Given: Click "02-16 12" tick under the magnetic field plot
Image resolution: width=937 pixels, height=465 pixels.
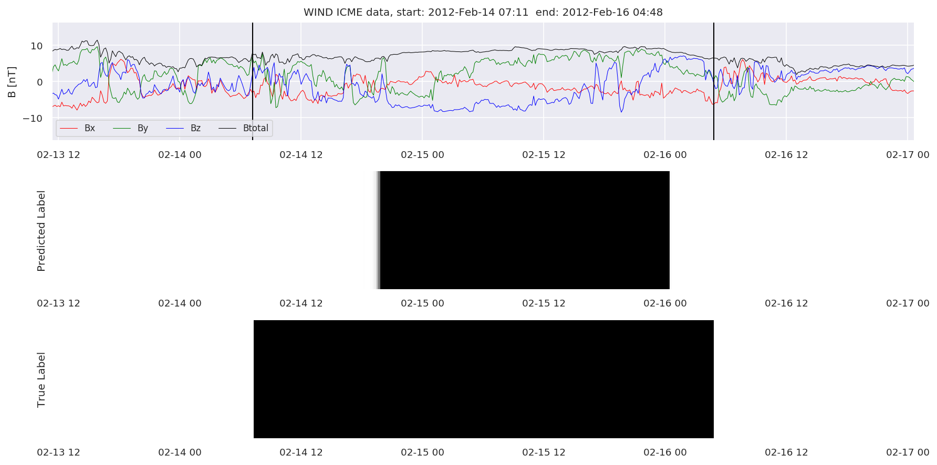Looking at the screenshot, I should click(x=786, y=155).
